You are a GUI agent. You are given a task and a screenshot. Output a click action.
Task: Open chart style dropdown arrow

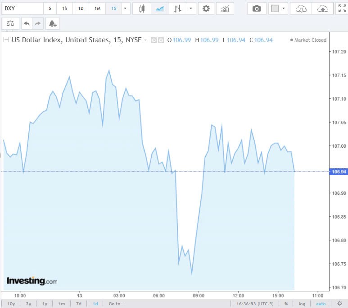point(192,9)
